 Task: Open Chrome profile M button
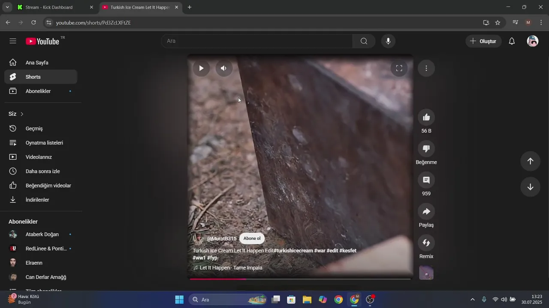(528, 22)
